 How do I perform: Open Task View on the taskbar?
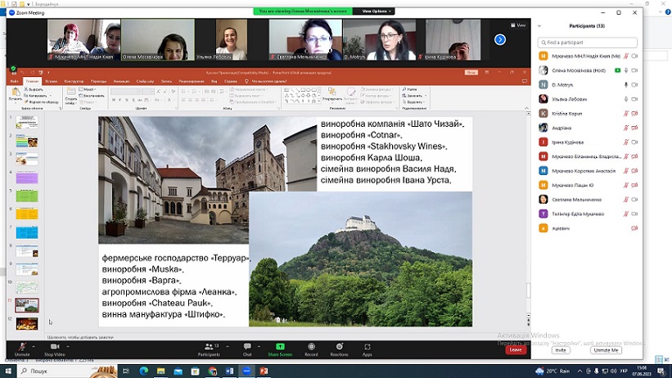126,371
